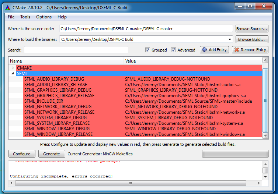
Task: Open the Options menu
Action: (x=44, y=17)
